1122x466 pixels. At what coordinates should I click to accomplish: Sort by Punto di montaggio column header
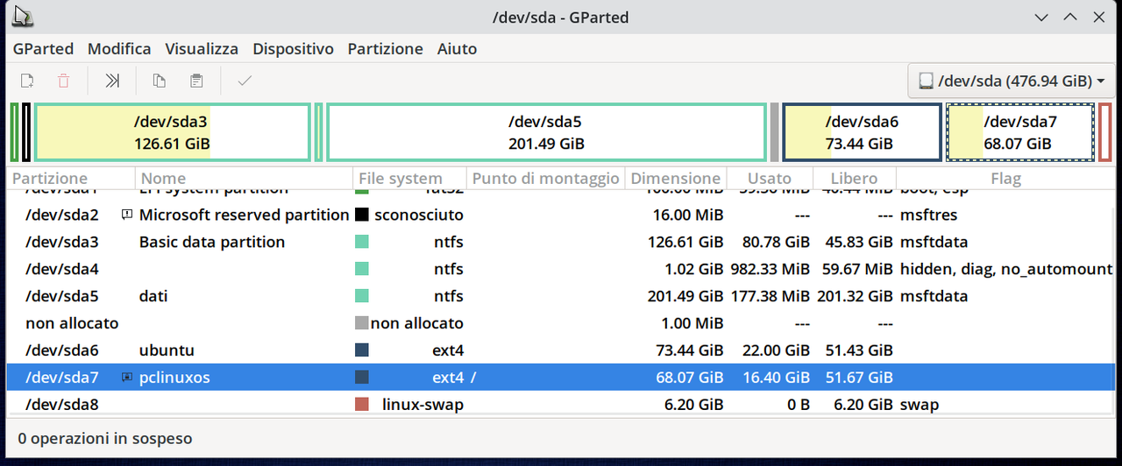[545, 179]
